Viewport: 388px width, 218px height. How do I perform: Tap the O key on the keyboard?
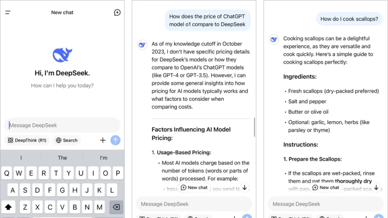pos(105,173)
